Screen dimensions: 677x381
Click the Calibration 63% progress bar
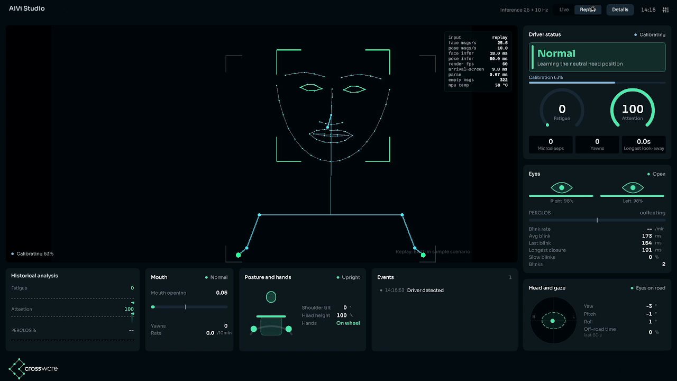(597, 83)
